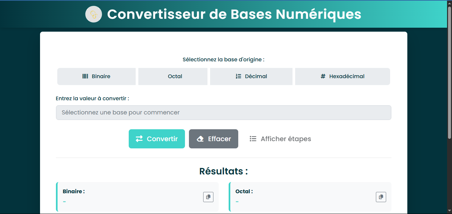Click the Convertir button
Image resolution: width=452 pixels, height=214 pixels.
pyautogui.click(x=157, y=139)
